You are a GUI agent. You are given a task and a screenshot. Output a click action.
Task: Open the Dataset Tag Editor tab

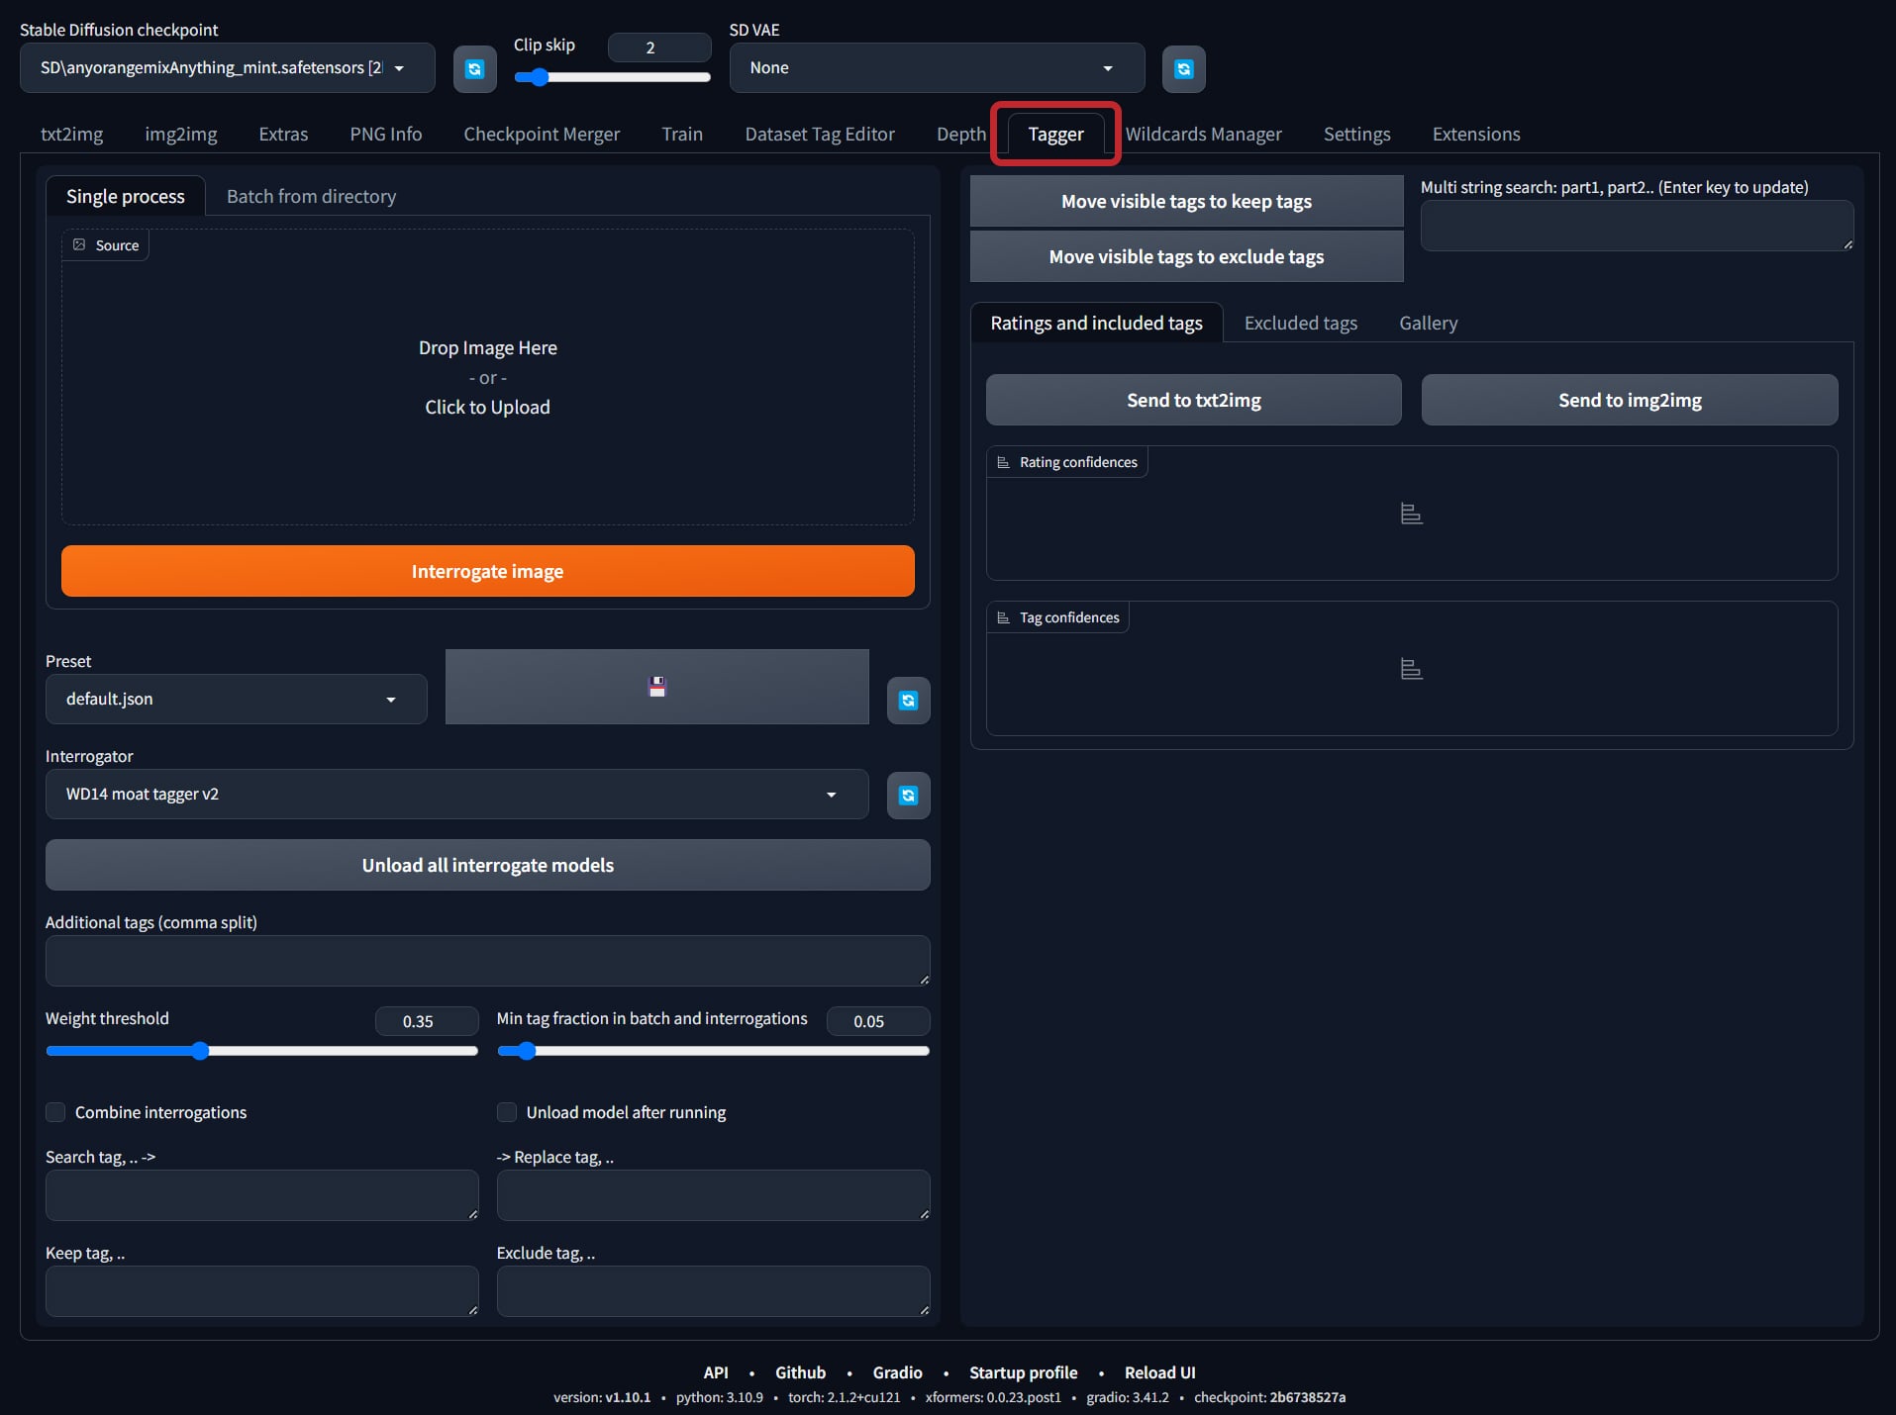tap(820, 134)
